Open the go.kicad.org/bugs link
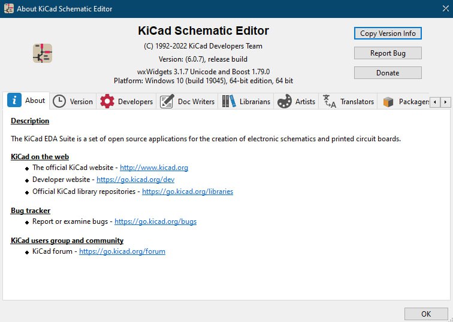The width and height of the screenshot is (453, 322). tap(155, 221)
